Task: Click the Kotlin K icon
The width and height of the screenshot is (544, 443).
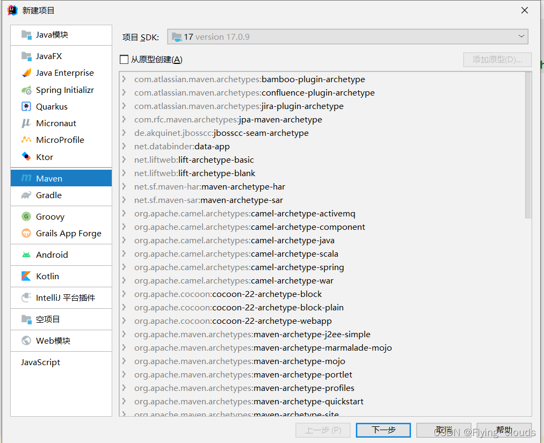Action: pyautogui.click(x=26, y=276)
